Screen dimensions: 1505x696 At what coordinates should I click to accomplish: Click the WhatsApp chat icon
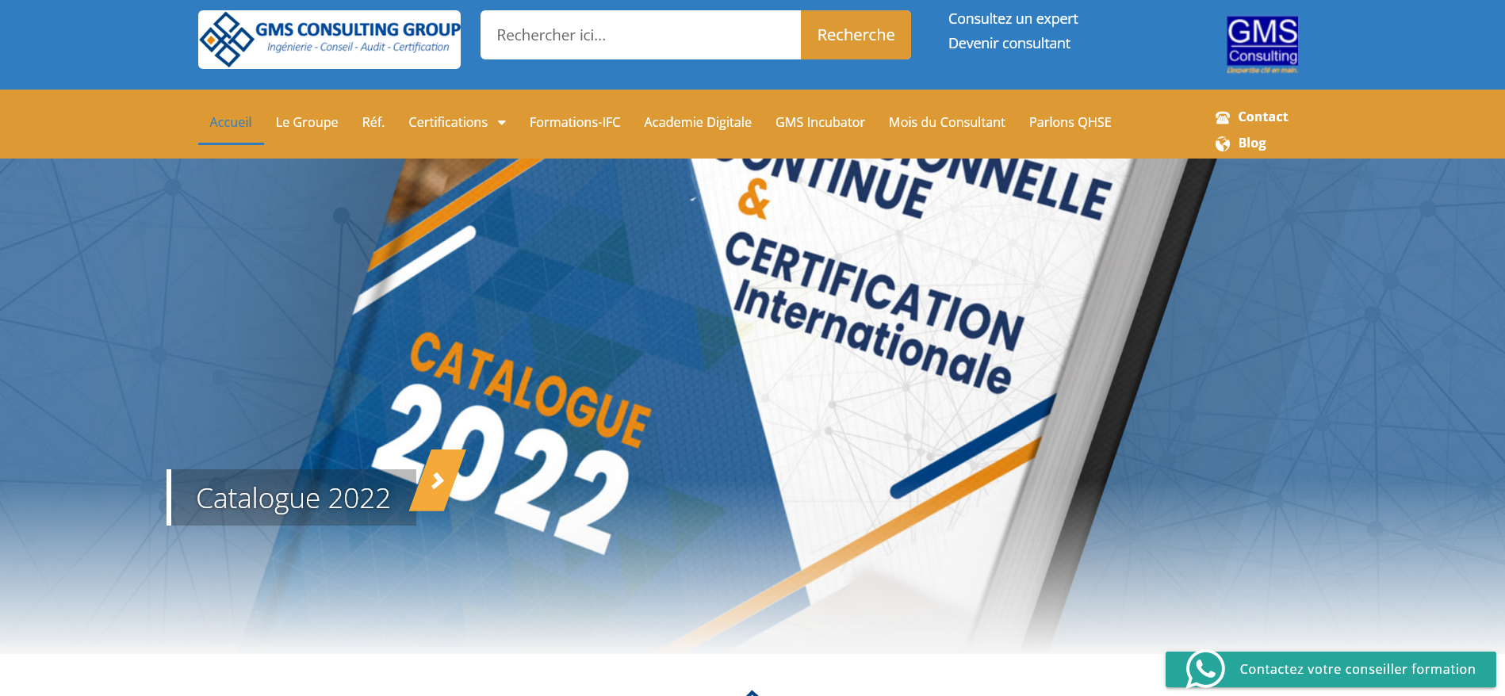pyautogui.click(x=1205, y=669)
